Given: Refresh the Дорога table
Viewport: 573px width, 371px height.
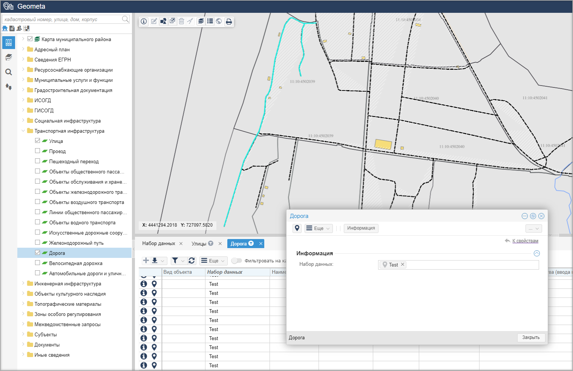Looking at the screenshot, I should [x=192, y=261].
